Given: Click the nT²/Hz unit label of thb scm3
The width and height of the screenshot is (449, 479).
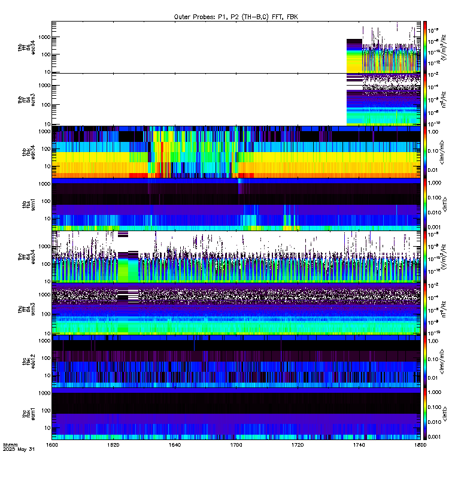Looking at the screenshot, I should [x=444, y=99].
